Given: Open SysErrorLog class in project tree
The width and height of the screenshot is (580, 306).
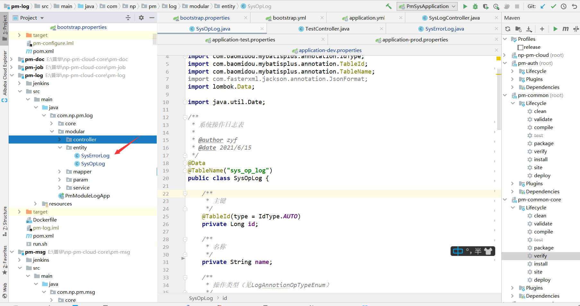Looking at the screenshot, I should (95, 156).
